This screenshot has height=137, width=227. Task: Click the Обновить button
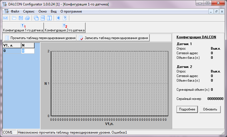pyautogui.click(x=210, y=109)
